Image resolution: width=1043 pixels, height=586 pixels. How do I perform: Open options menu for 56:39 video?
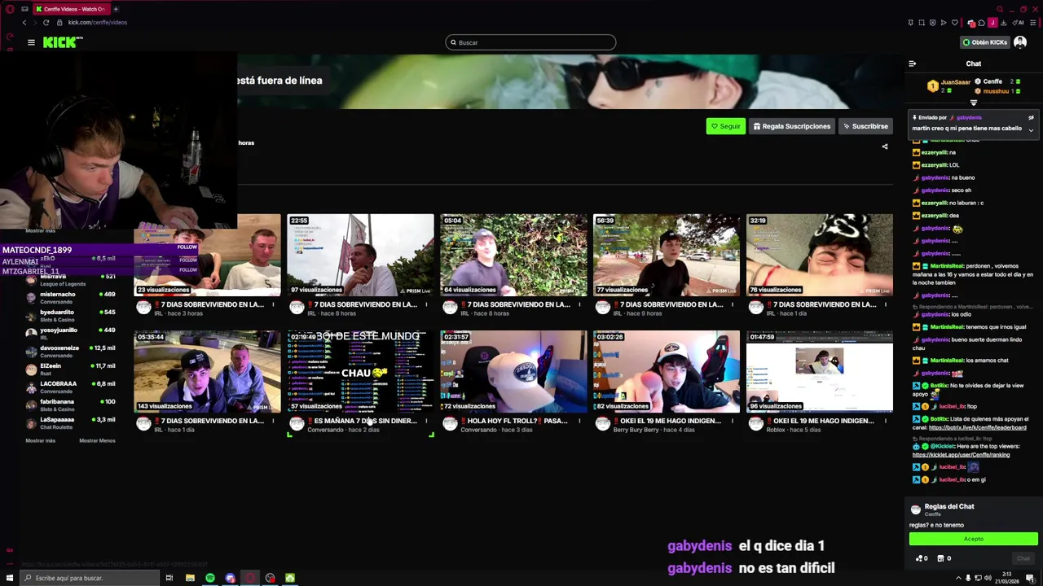[x=733, y=304]
